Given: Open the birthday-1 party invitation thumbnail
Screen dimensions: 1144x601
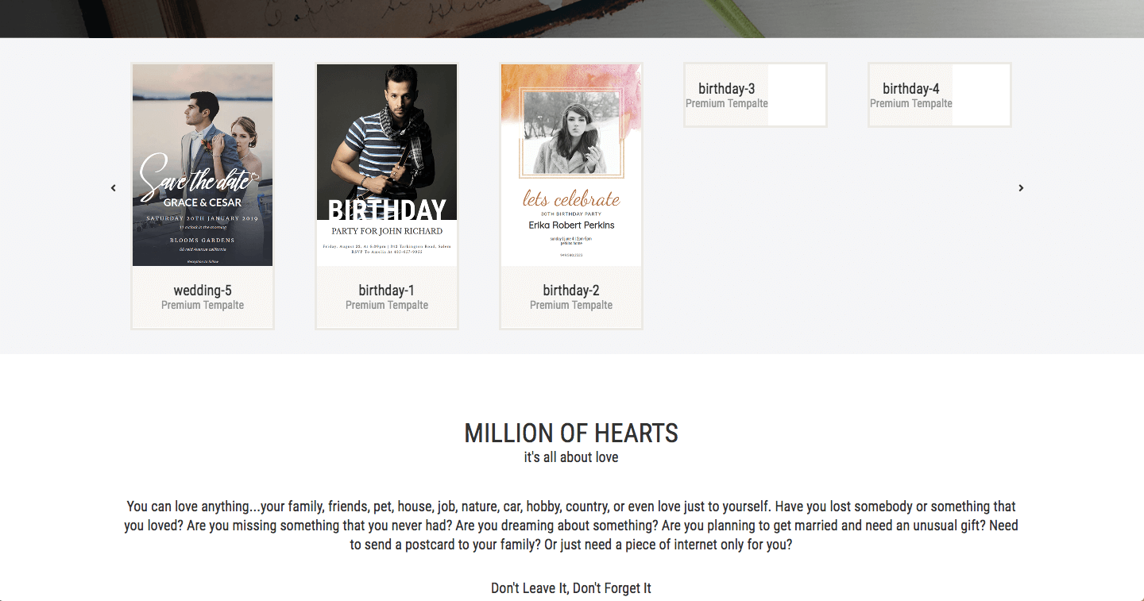Looking at the screenshot, I should [387, 165].
